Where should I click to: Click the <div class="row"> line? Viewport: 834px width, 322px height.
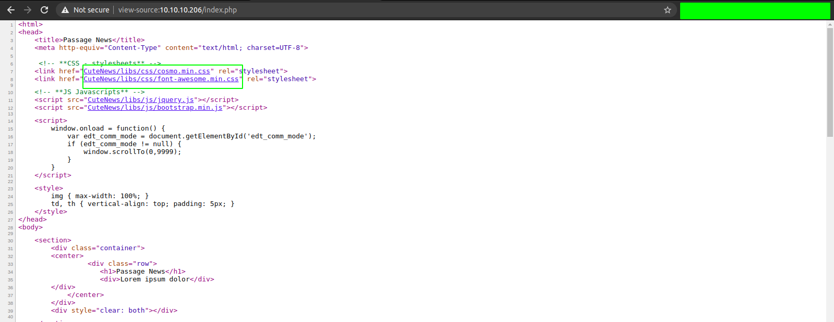pos(122,264)
